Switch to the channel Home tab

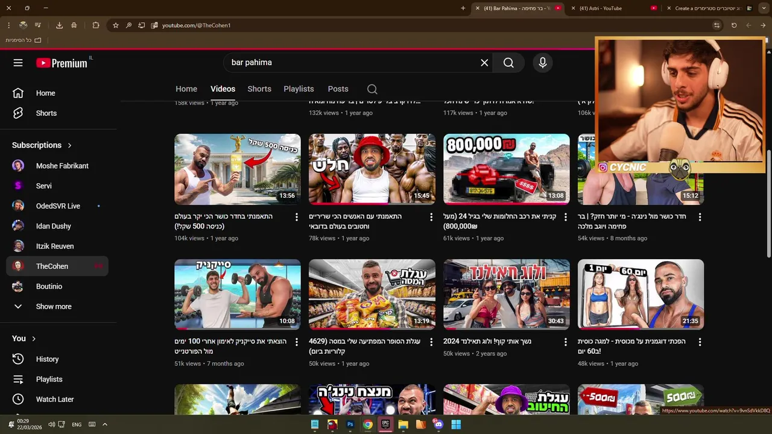pos(186,89)
